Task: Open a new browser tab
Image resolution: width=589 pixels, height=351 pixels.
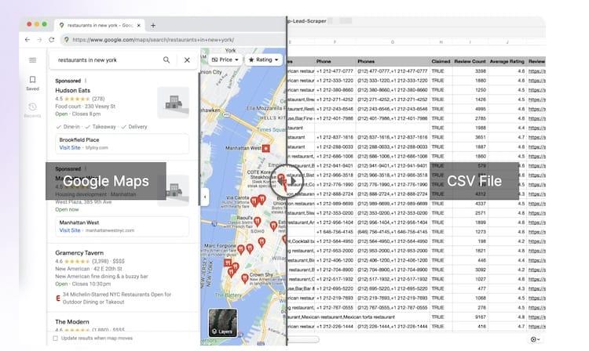Action: 153,26
